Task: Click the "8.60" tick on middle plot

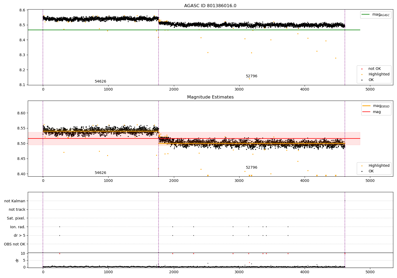Action: point(21,113)
